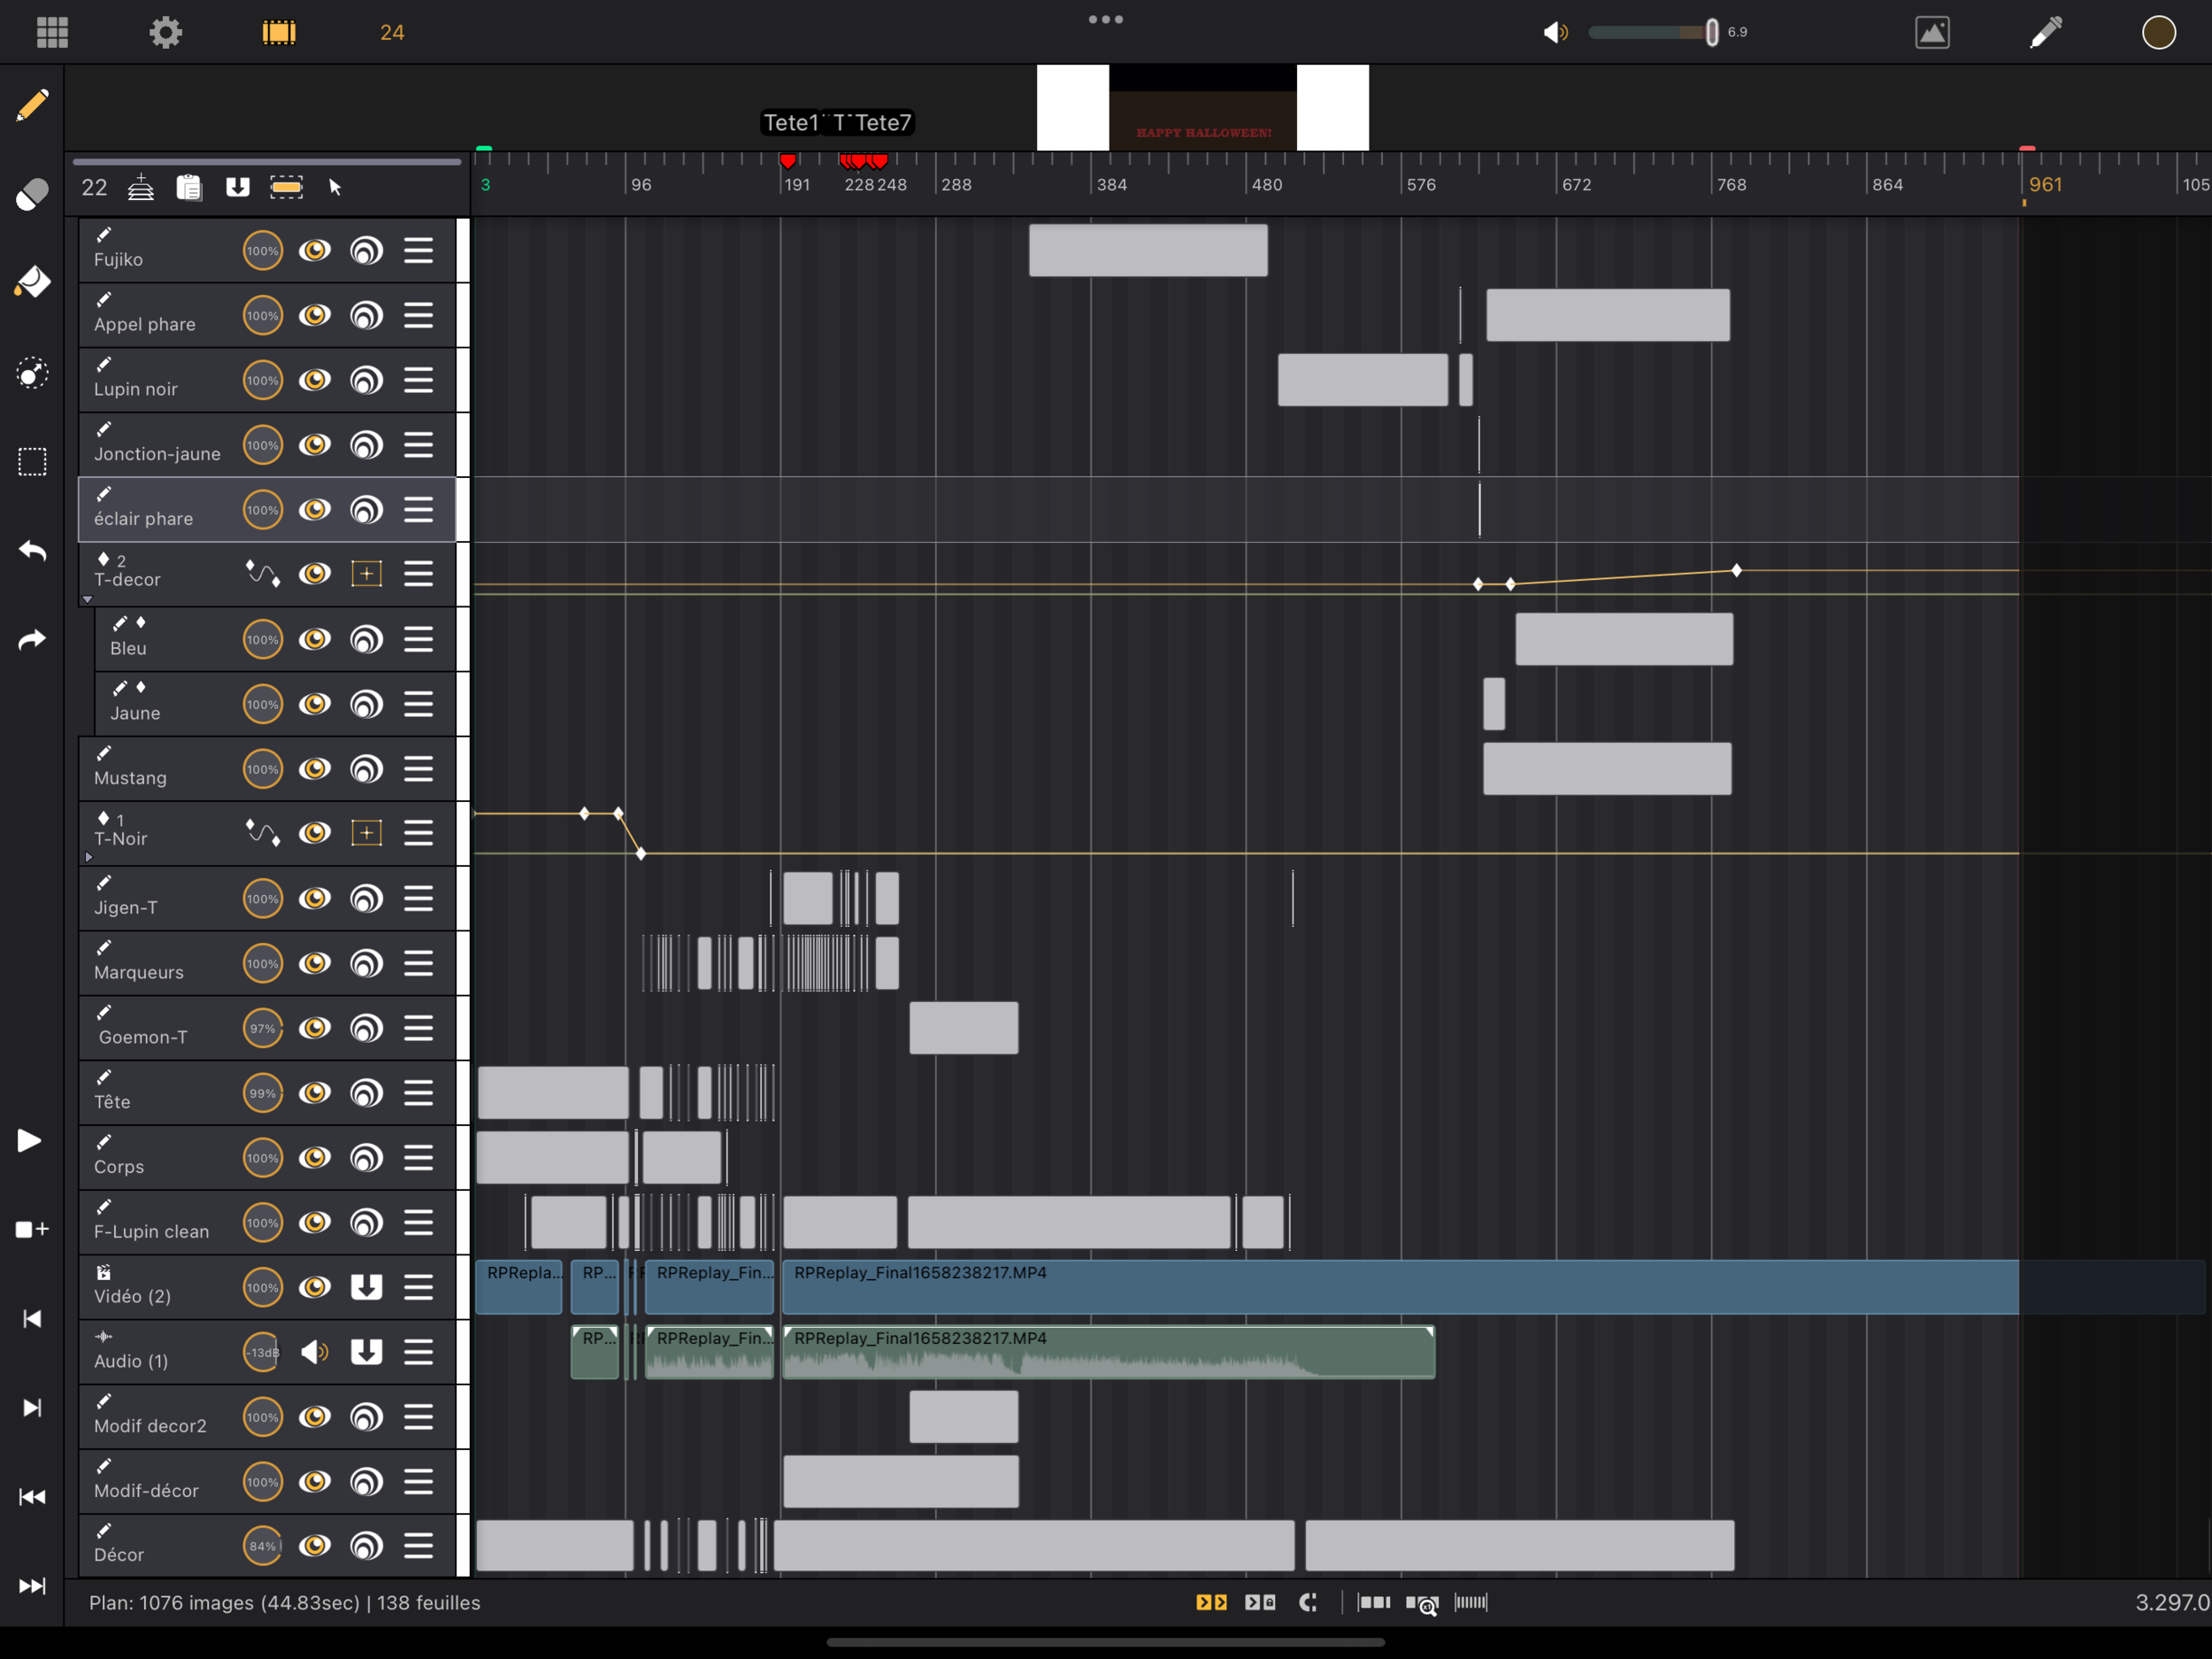Open the Décor layer options menu
The width and height of the screenshot is (2212, 1659).
click(418, 1546)
